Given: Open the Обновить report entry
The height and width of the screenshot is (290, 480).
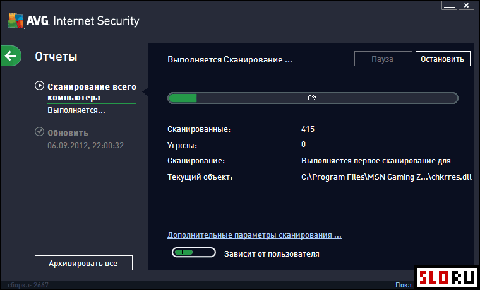Looking at the screenshot, I should [68, 133].
